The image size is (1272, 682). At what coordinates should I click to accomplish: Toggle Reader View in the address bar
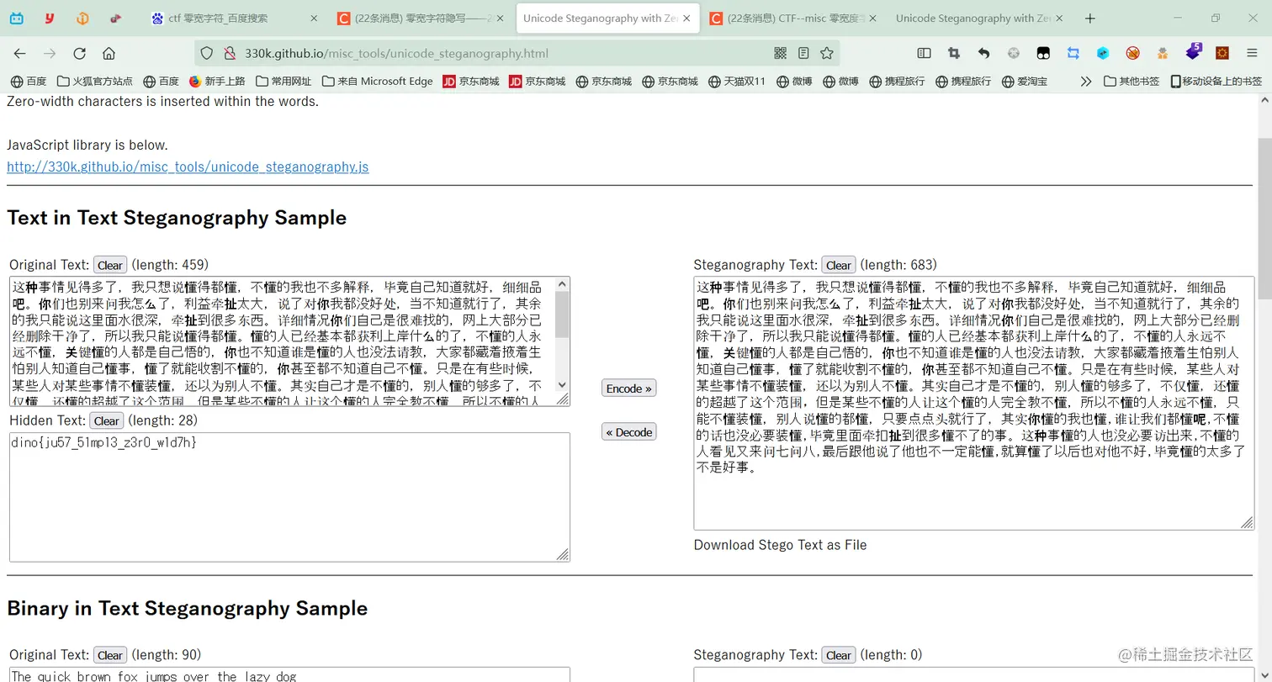click(x=803, y=52)
